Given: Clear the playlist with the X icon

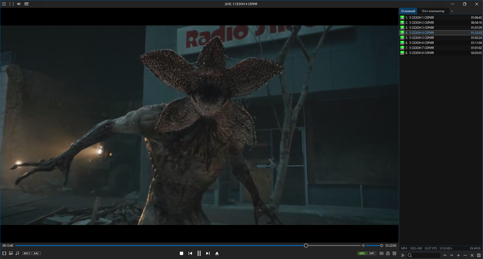Looking at the screenshot, I should (472, 255).
